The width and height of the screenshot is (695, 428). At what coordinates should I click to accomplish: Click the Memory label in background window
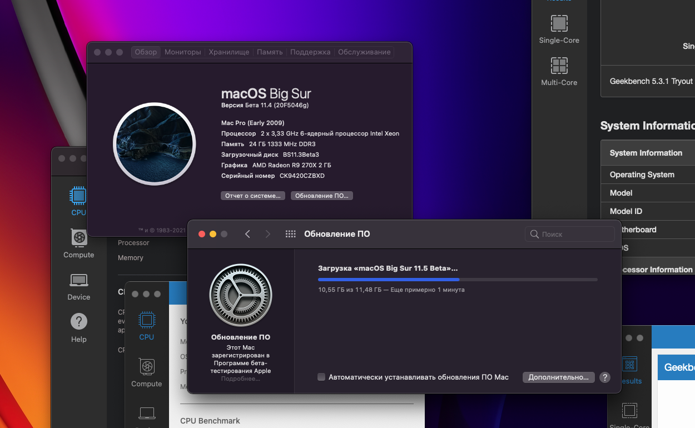(x=131, y=258)
